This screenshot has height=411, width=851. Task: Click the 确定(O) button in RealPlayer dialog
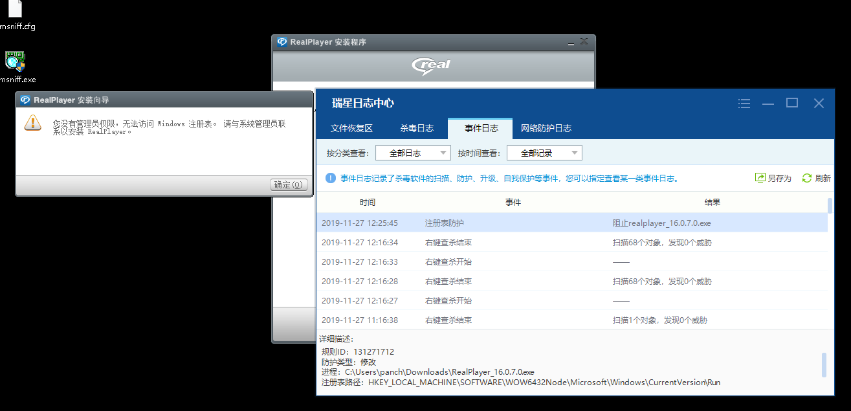(x=289, y=184)
